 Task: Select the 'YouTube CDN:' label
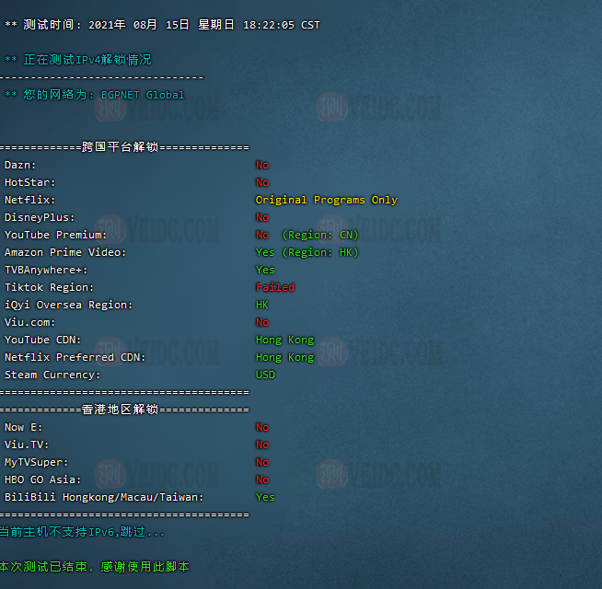pos(42,340)
